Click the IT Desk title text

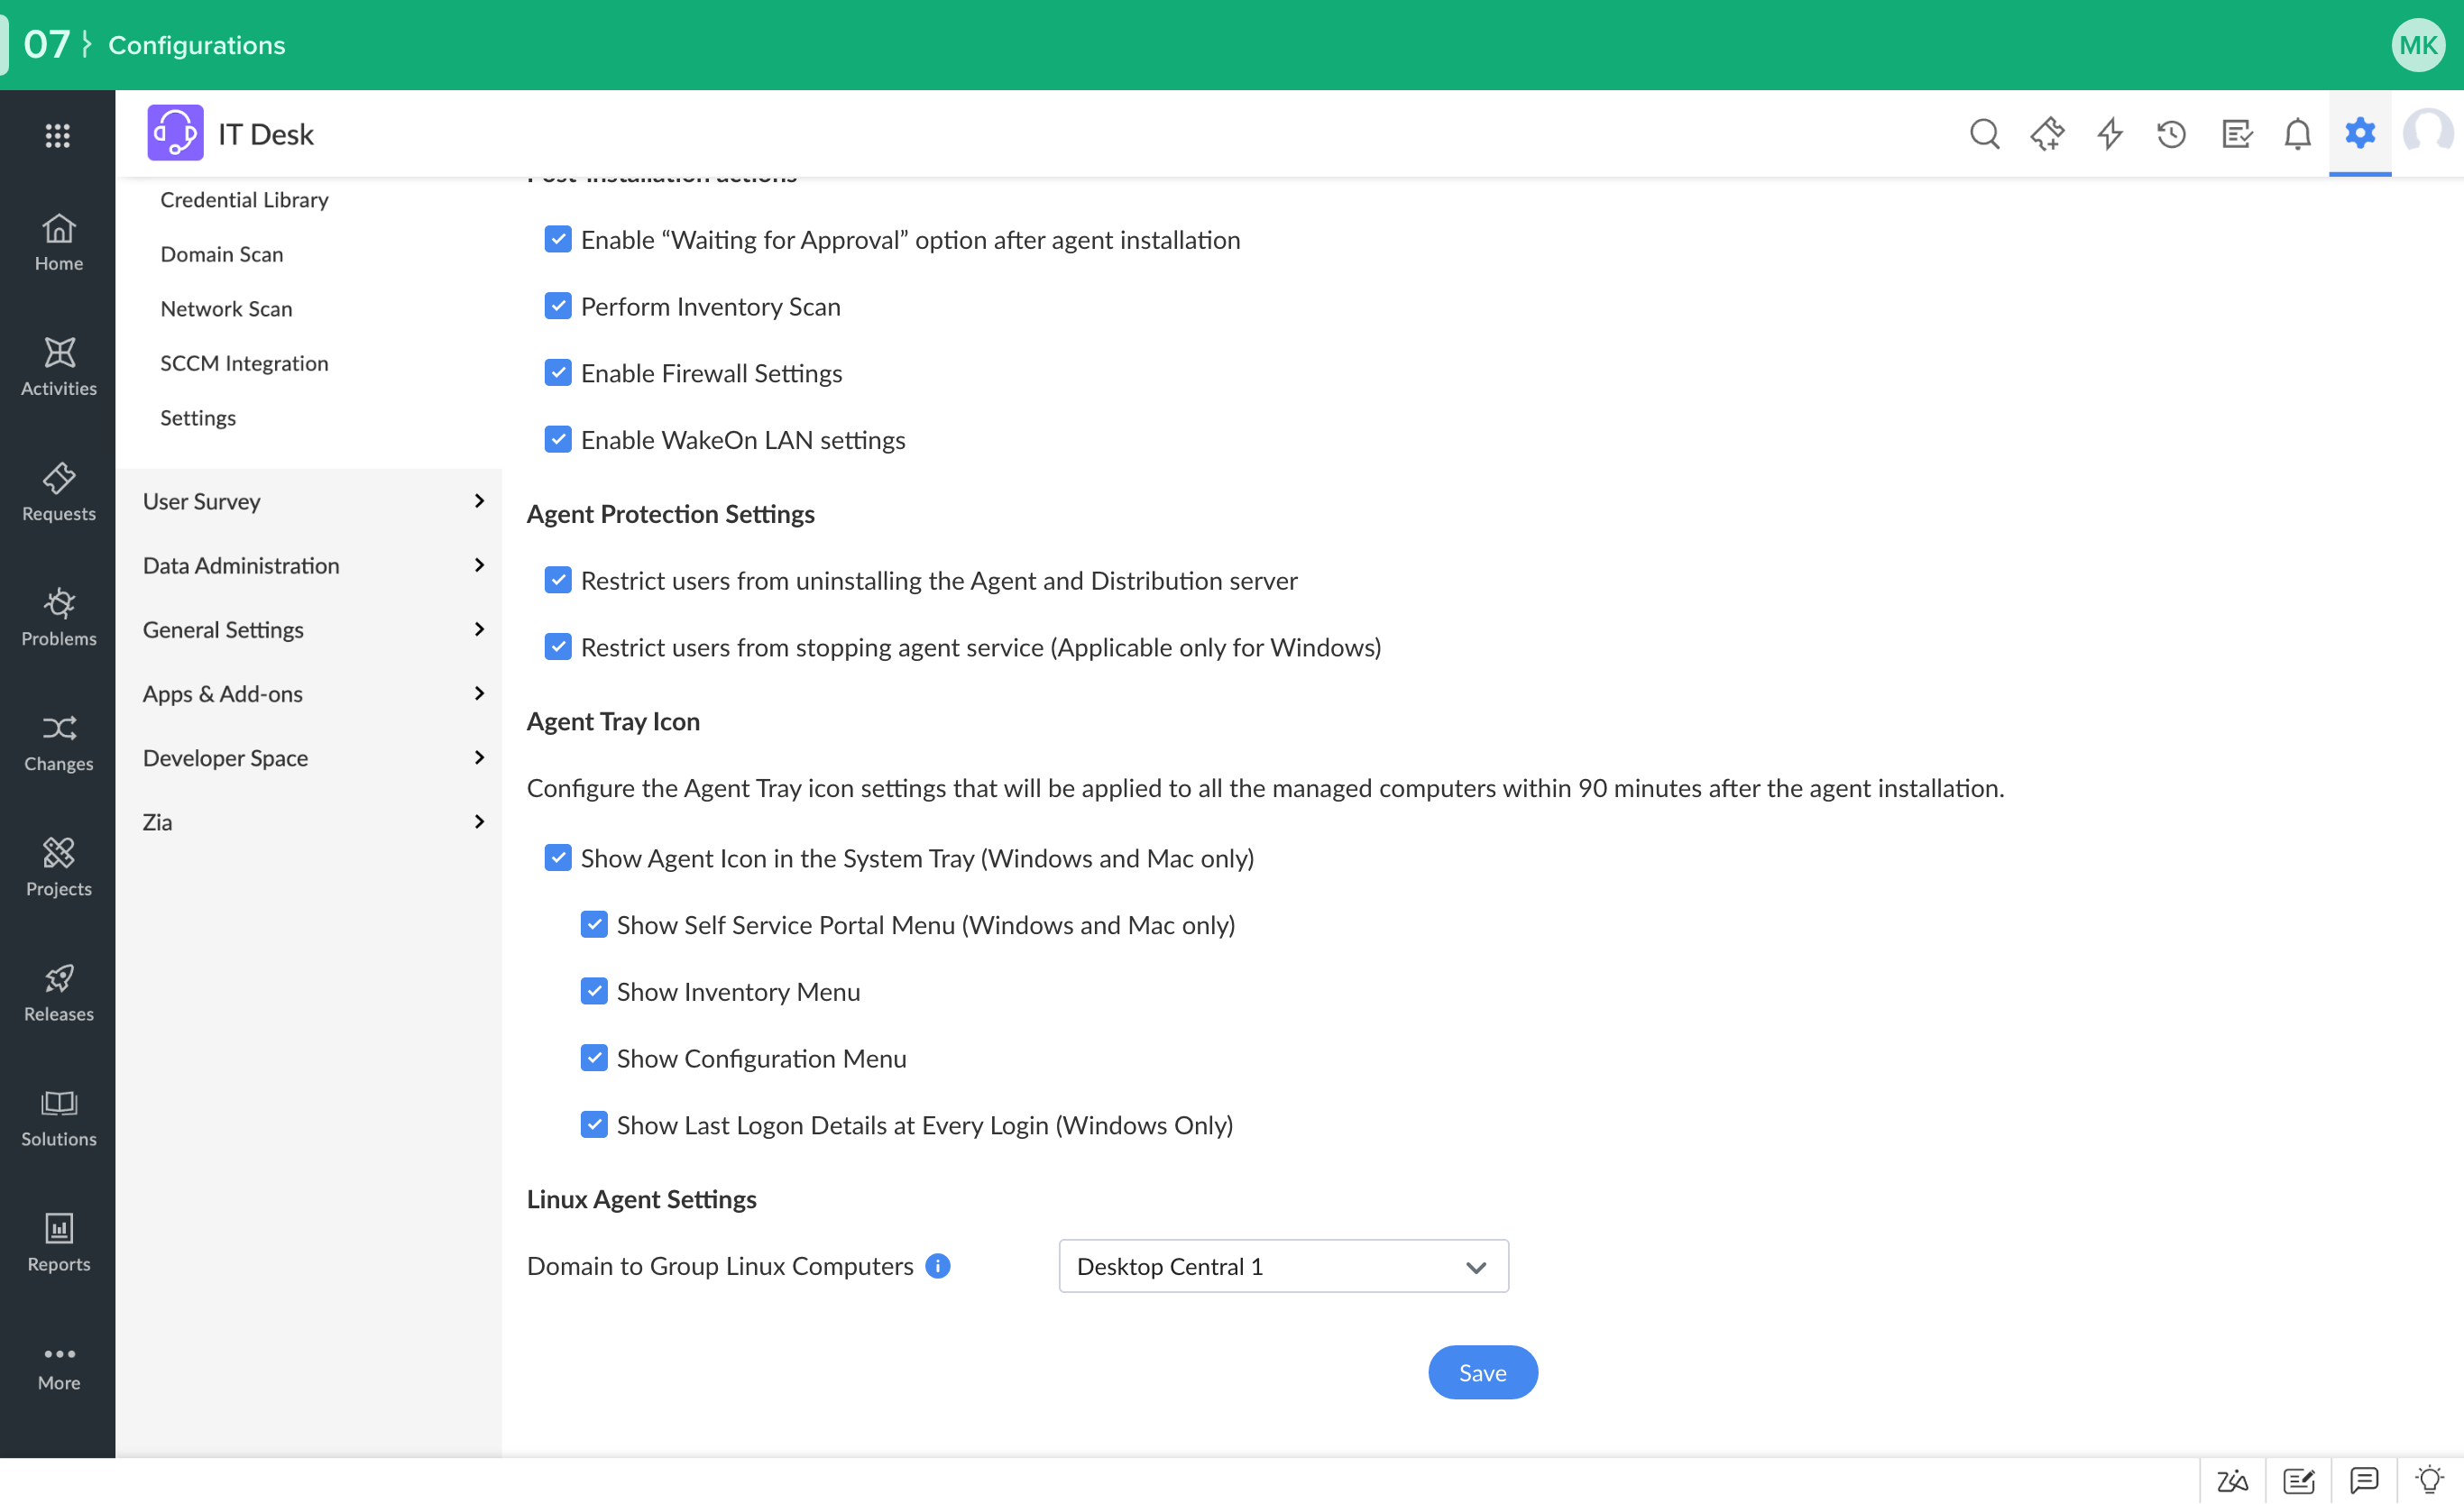coord(266,134)
